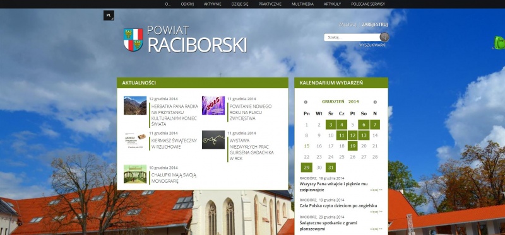Image resolution: width=505 pixels, height=235 pixels.
Task: Open the green backpack icon
Action: pos(499,43)
